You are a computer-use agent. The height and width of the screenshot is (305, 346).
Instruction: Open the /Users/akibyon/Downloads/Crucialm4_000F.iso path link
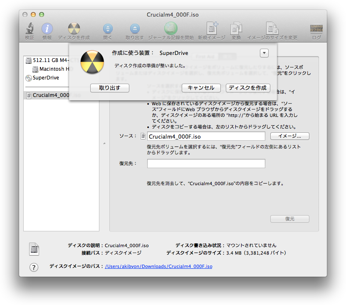click(159, 266)
